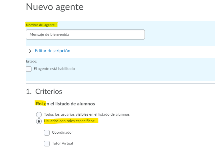This screenshot has width=215, height=152.
Task: Select 'Todos los usuarios visibles' radio button
Action: (39, 114)
